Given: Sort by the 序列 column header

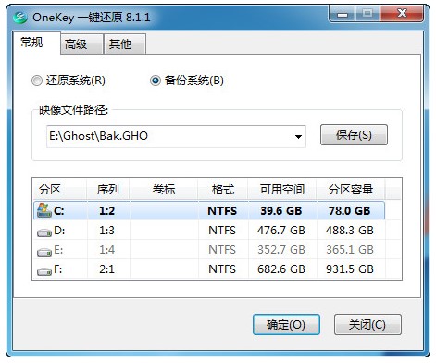Looking at the screenshot, I should tap(107, 189).
